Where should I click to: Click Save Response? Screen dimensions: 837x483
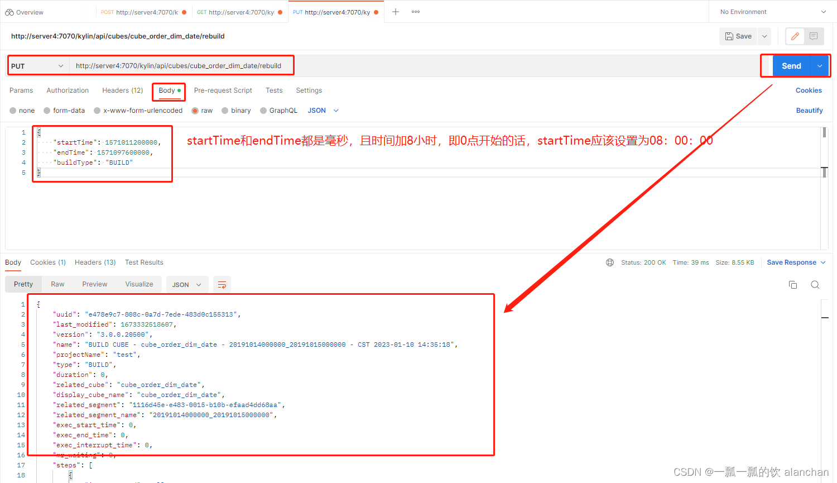point(791,262)
